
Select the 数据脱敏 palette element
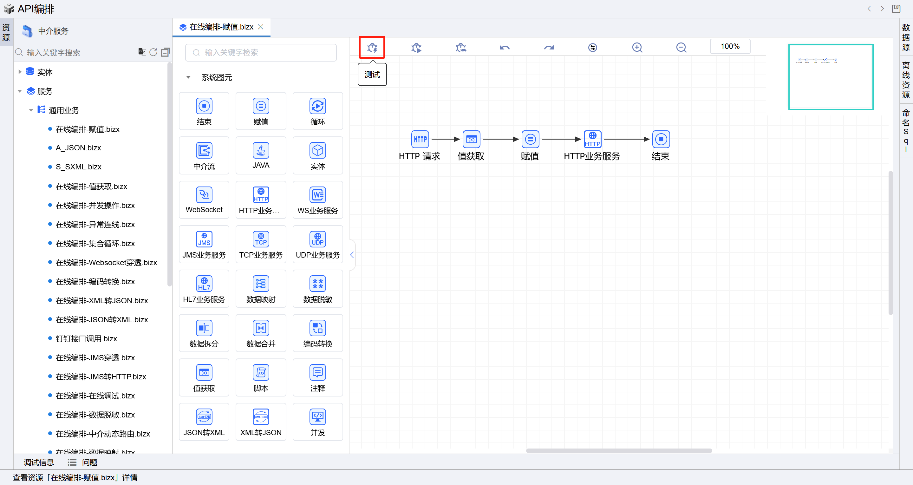[x=317, y=289]
